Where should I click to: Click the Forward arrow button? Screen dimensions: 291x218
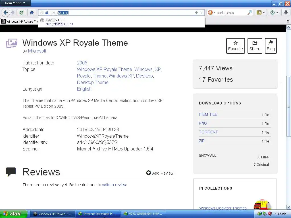pyautogui.click(x=13, y=12)
